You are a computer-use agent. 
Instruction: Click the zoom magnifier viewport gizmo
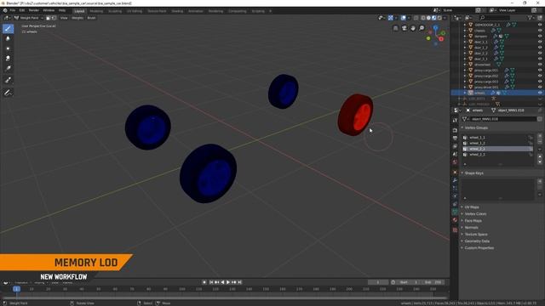(422, 28)
